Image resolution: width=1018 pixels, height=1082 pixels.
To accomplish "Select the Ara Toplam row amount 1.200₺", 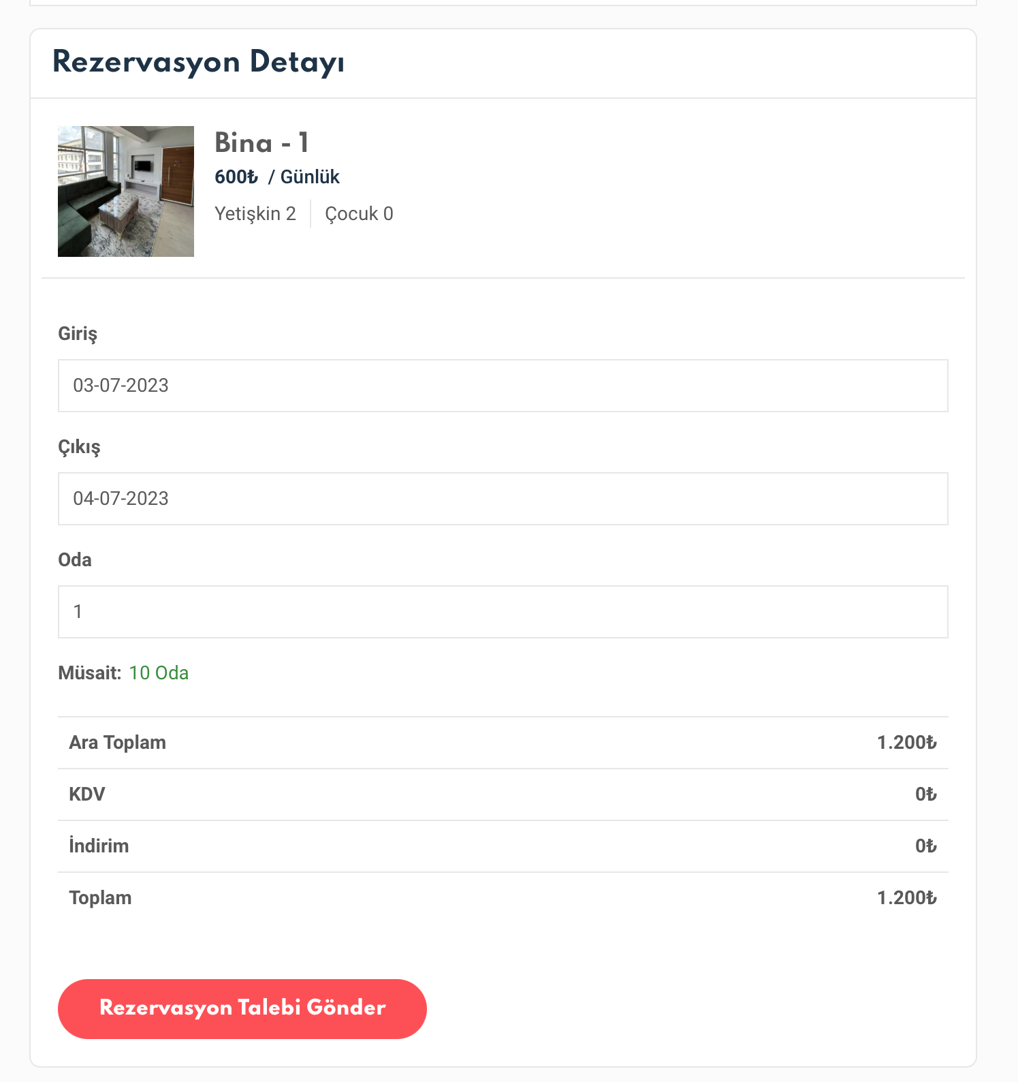I will point(907,743).
